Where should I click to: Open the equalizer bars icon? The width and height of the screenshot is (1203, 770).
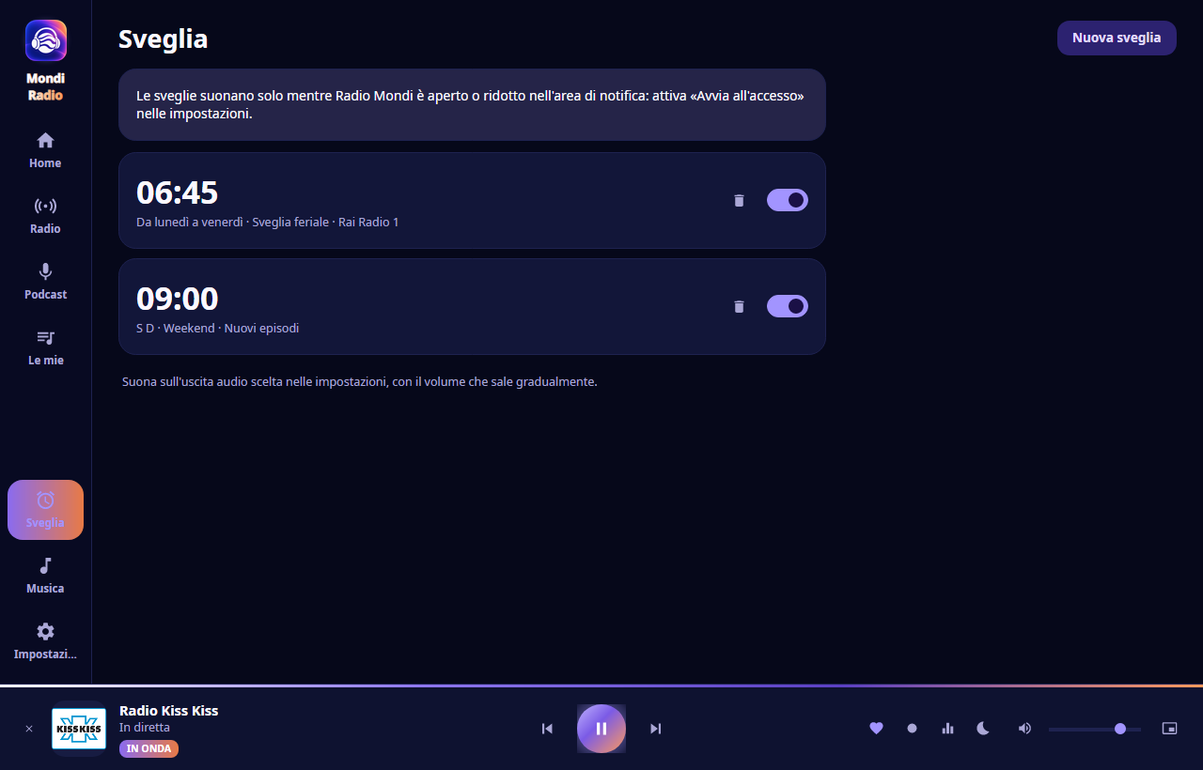click(x=947, y=728)
